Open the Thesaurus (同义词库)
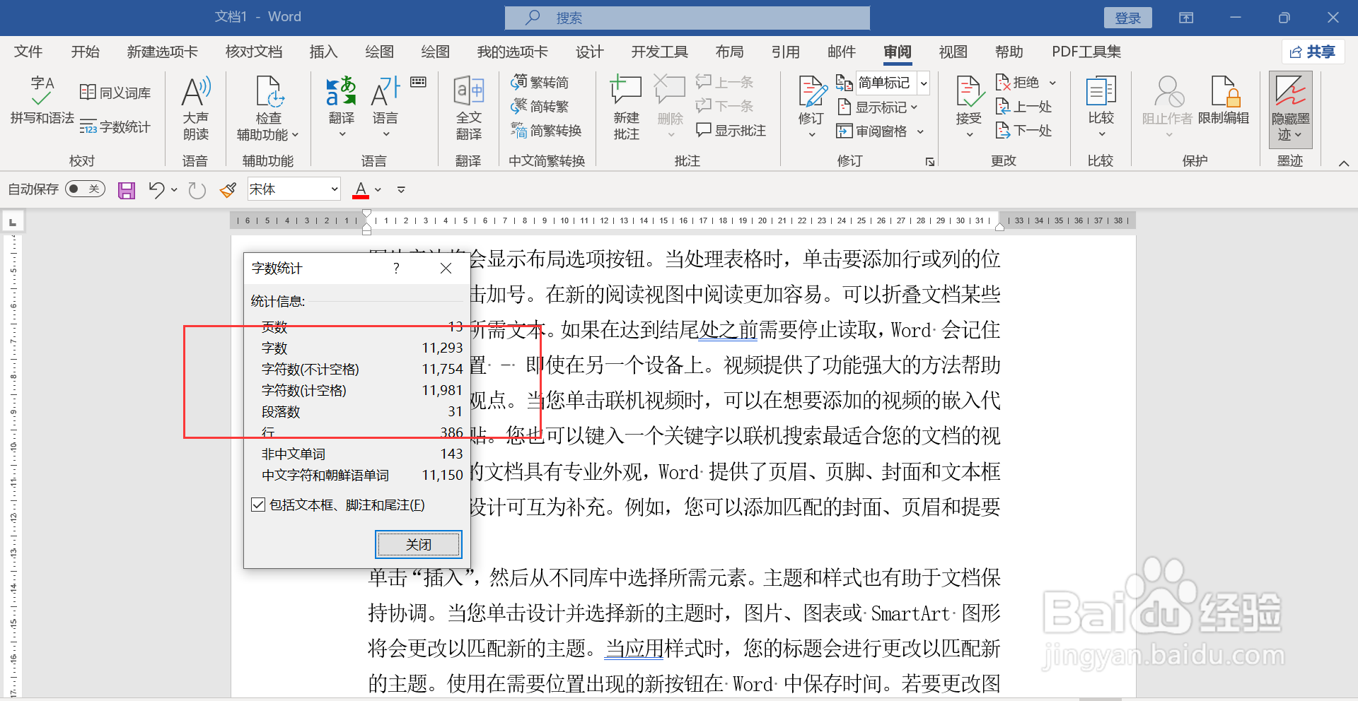 [115, 93]
